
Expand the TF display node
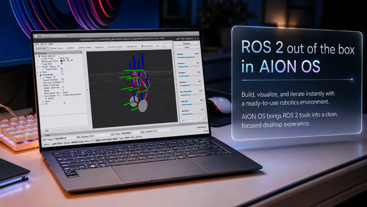[x=40, y=104]
